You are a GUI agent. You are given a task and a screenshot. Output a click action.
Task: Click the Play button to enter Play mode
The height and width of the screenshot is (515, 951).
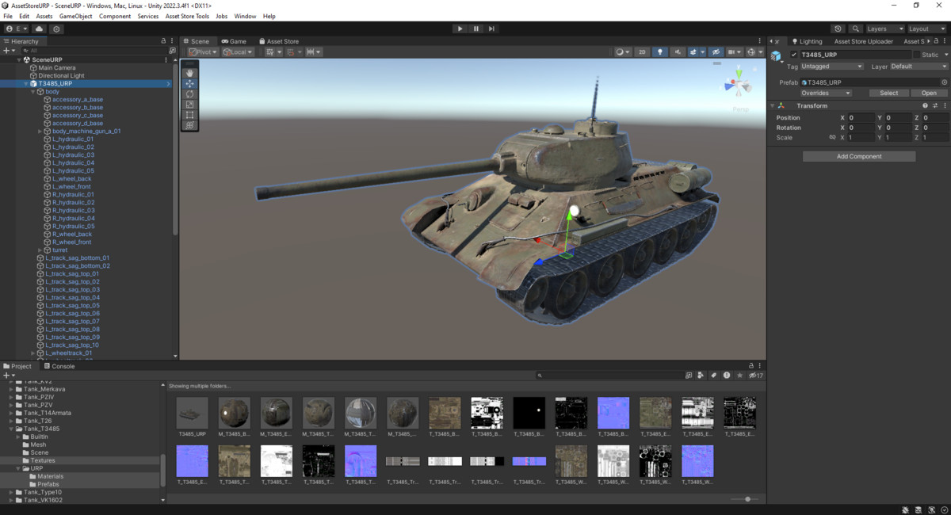(x=460, y=28)
